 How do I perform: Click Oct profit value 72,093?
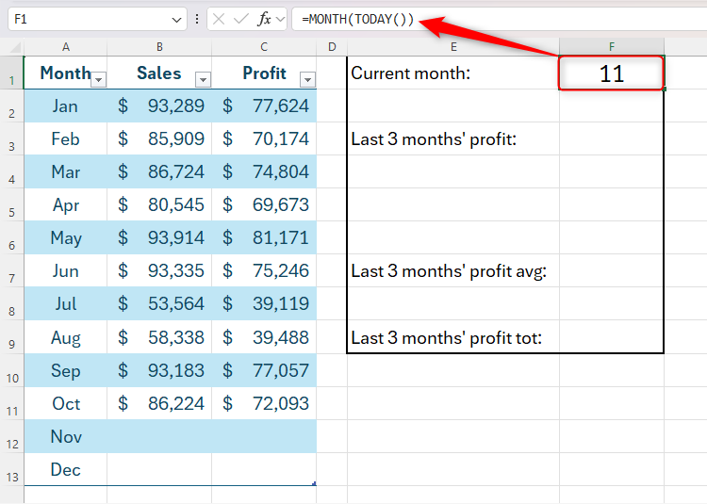[x=264, y=403]
